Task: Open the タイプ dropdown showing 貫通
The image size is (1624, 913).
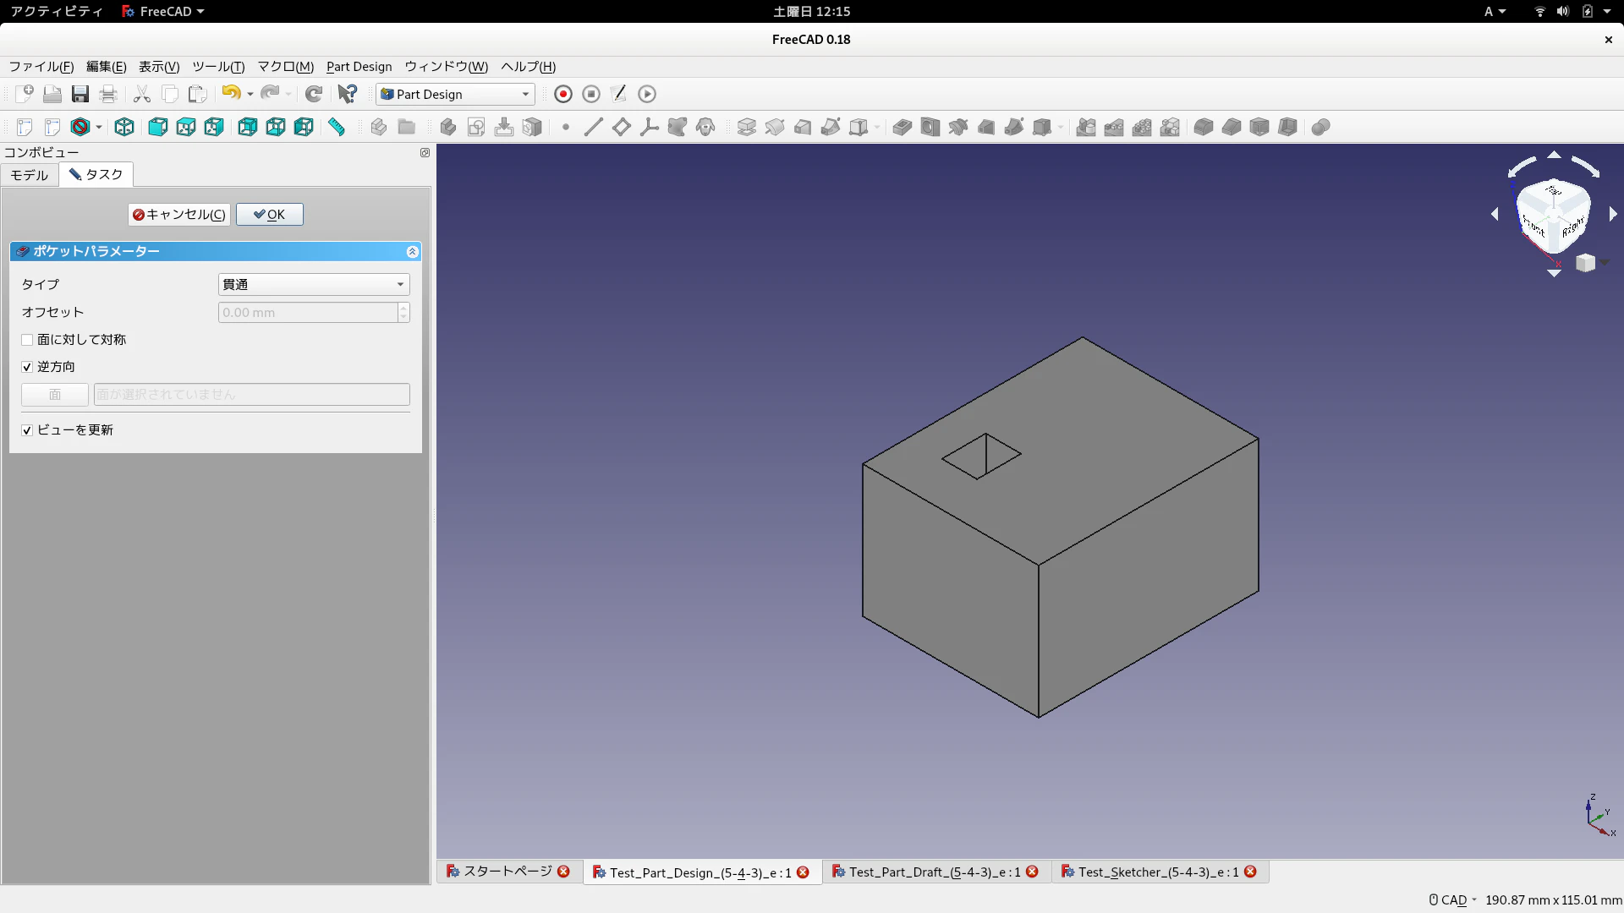Action: (x=314, y=285)
